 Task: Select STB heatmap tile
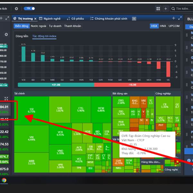tap(107, 133)
